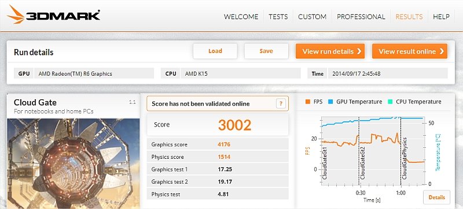Viewport: 463px width, 209px height.
Task: Click the CPU field label
Action: pos(171,73)
